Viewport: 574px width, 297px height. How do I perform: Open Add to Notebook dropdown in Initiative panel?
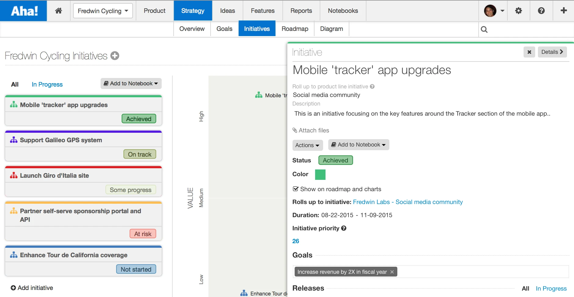click(x=359, y=145)
